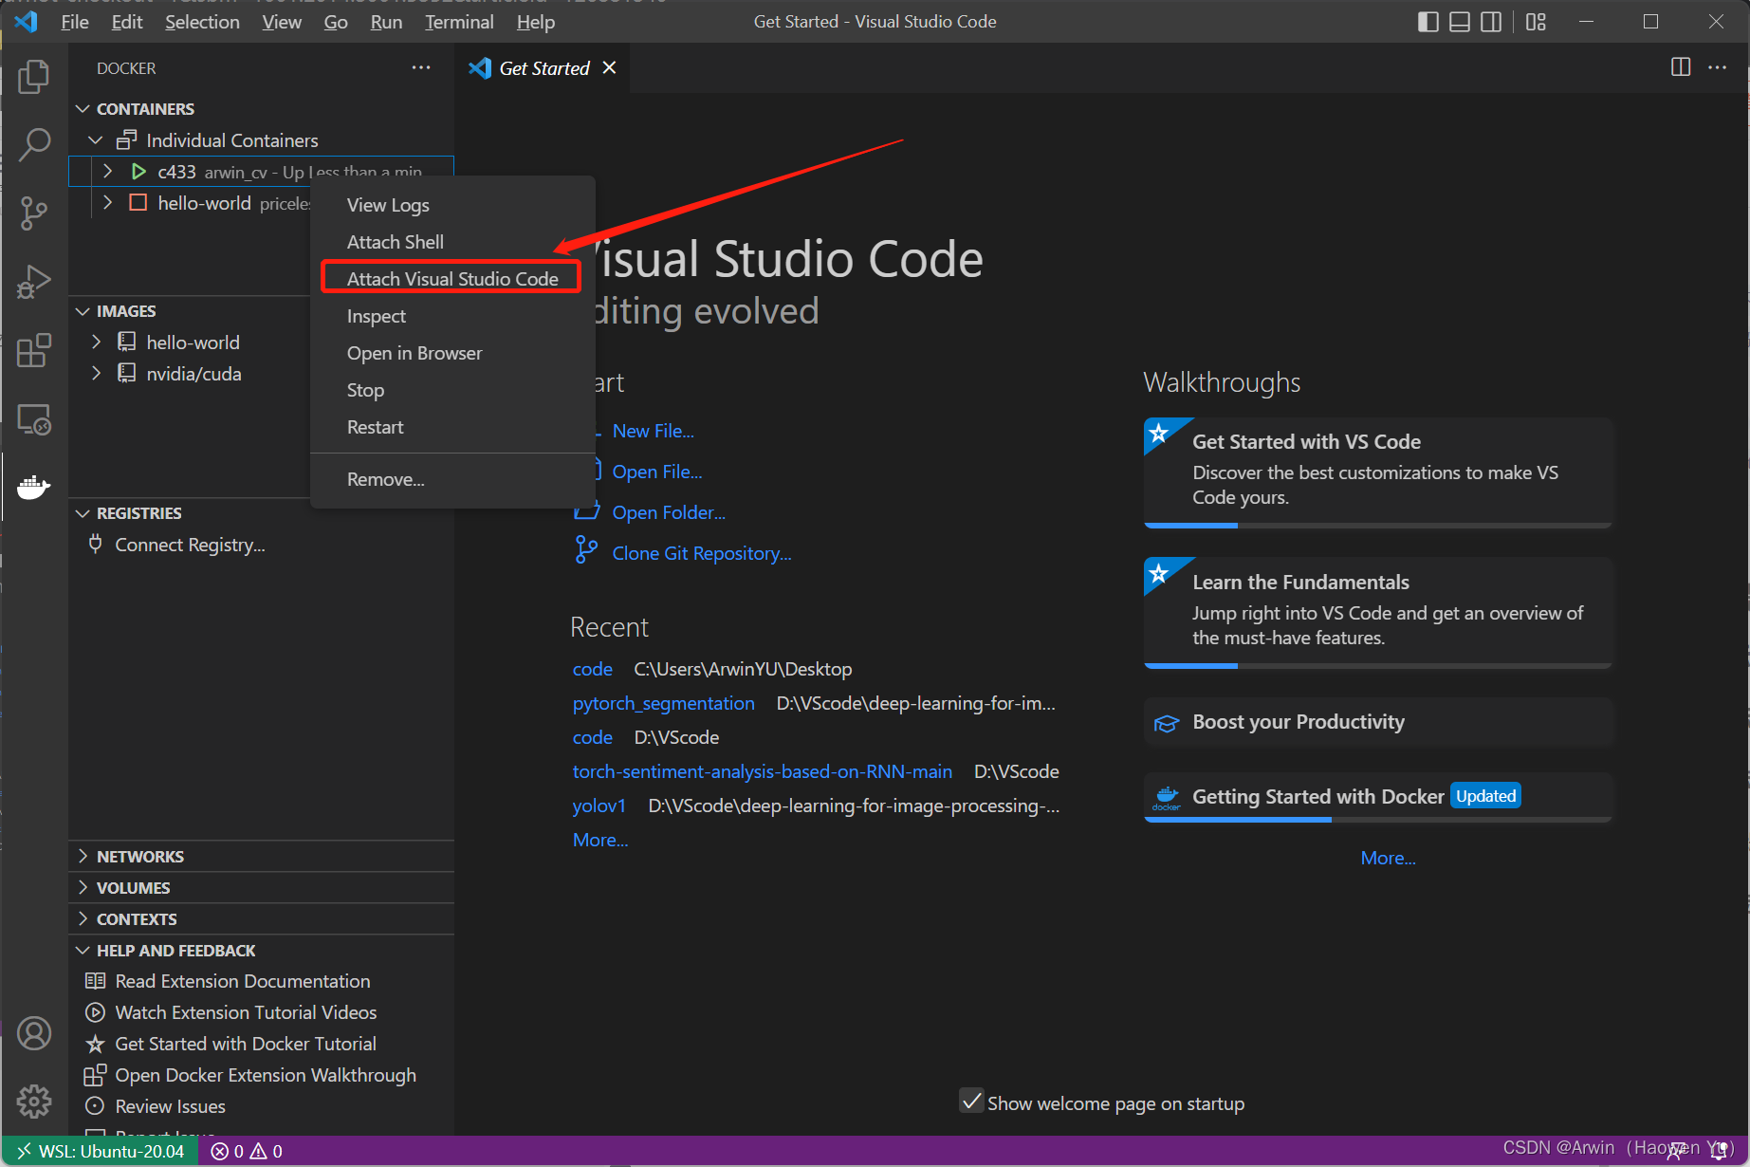Click the split editor right icon
The height and width of the screenshot is (1167, 1750).
click(1681, 67)
